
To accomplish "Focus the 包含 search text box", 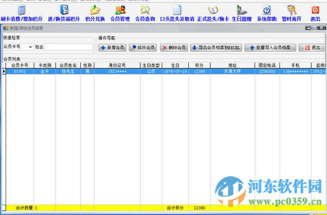I will (x=69, y=47).
